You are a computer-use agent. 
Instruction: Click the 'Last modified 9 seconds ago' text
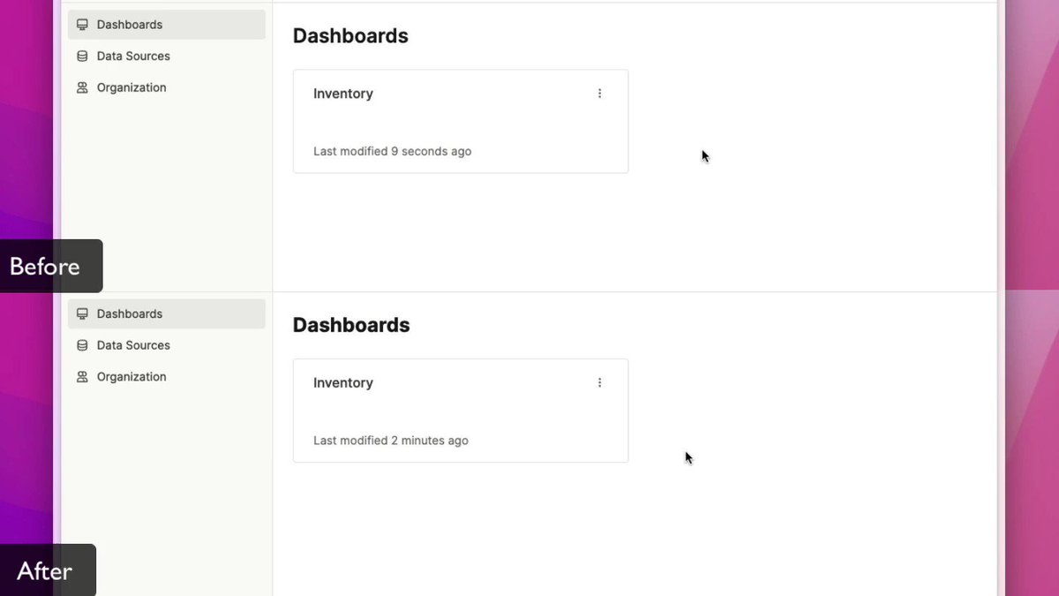tap(393, 152)
